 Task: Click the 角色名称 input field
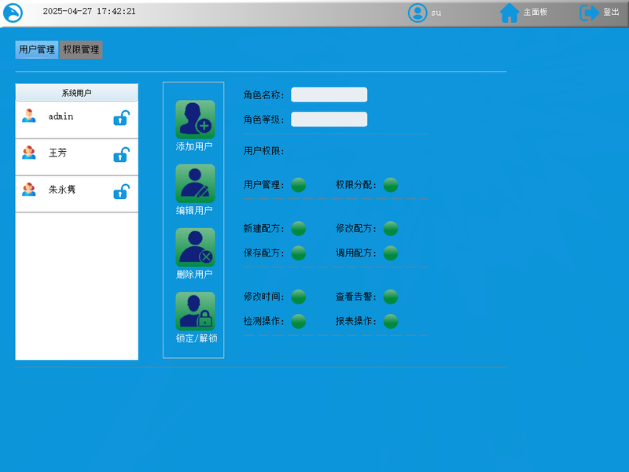pyautogui.click(x=329, y=94)
